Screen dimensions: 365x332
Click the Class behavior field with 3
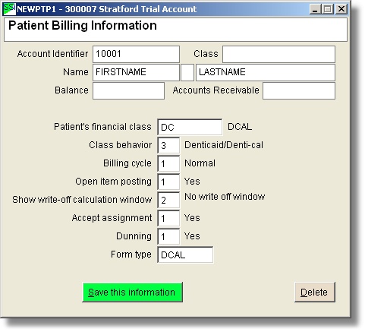[168, 145]
